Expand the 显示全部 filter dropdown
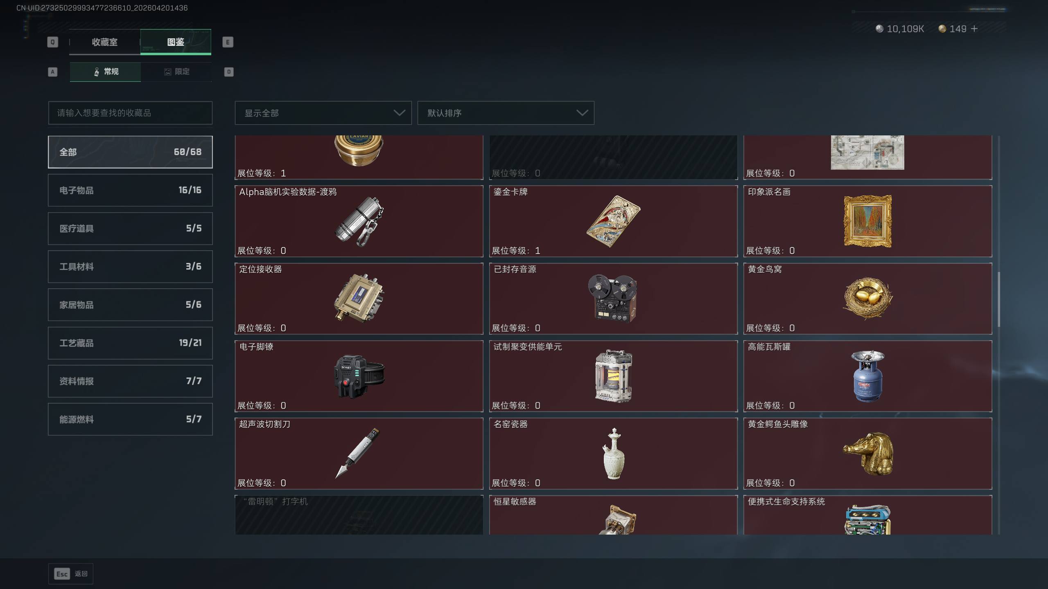This screenshot has height=589, width=1048. pyautogui.click(x=323, y=113)
